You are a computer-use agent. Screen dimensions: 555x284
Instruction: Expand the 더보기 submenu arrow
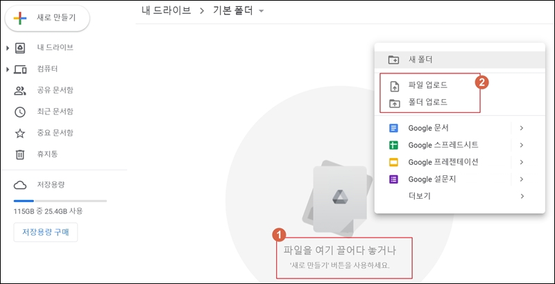(522, 196)
